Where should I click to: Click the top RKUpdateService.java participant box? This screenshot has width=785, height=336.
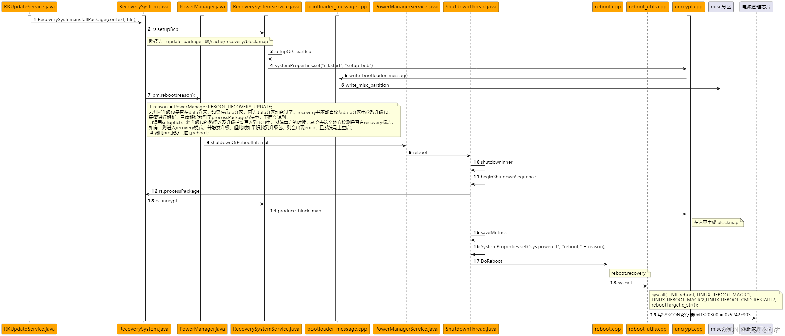(29, 7)
